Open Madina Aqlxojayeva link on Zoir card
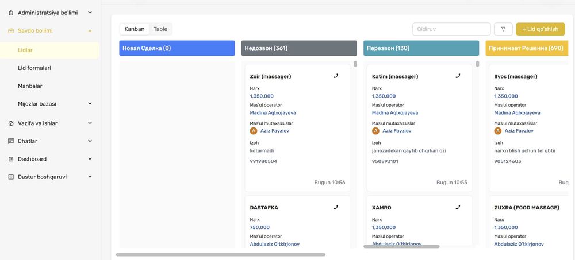Image resolution: width=575 pixels, height=260 pixels. 273,113
